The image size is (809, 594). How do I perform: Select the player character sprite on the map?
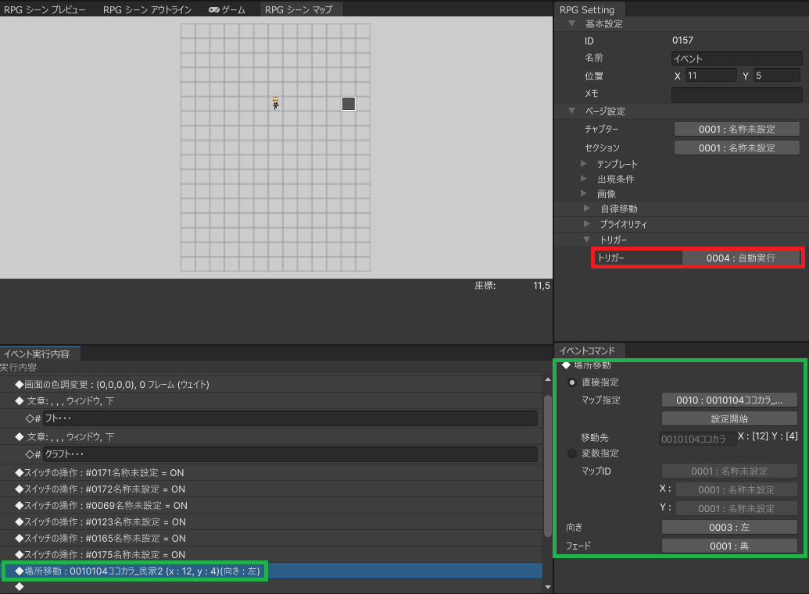click(x=275, y=103)
